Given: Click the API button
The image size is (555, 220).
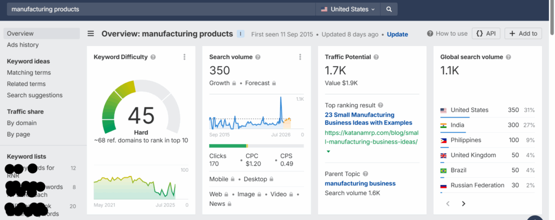Looking at the screenshot, I should 486,34.
